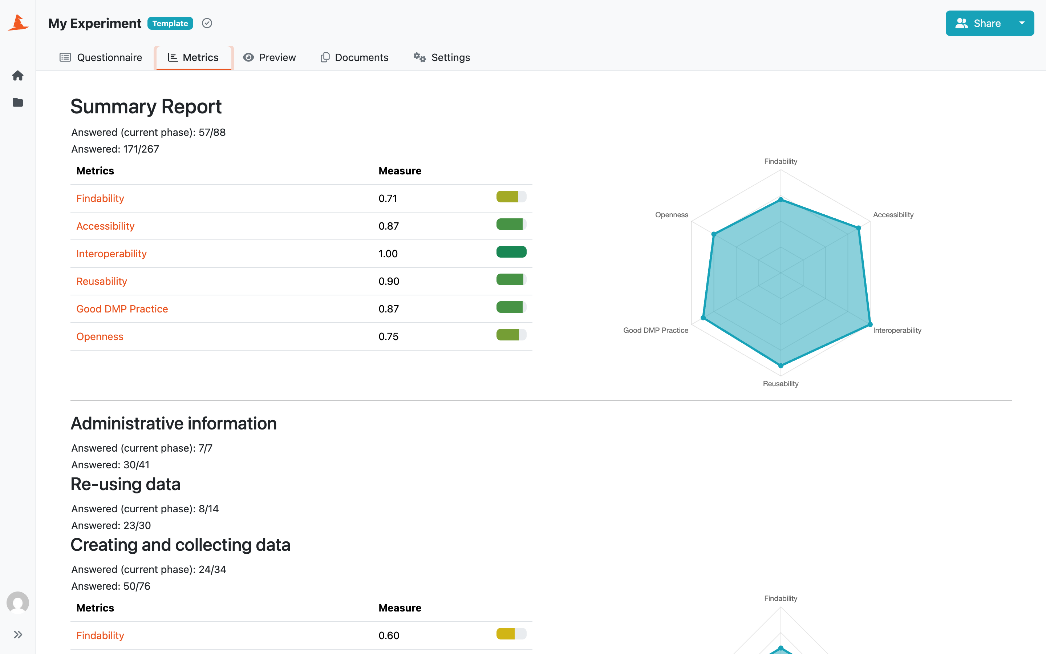Select the Metrics tab

[x=194, y=57]
